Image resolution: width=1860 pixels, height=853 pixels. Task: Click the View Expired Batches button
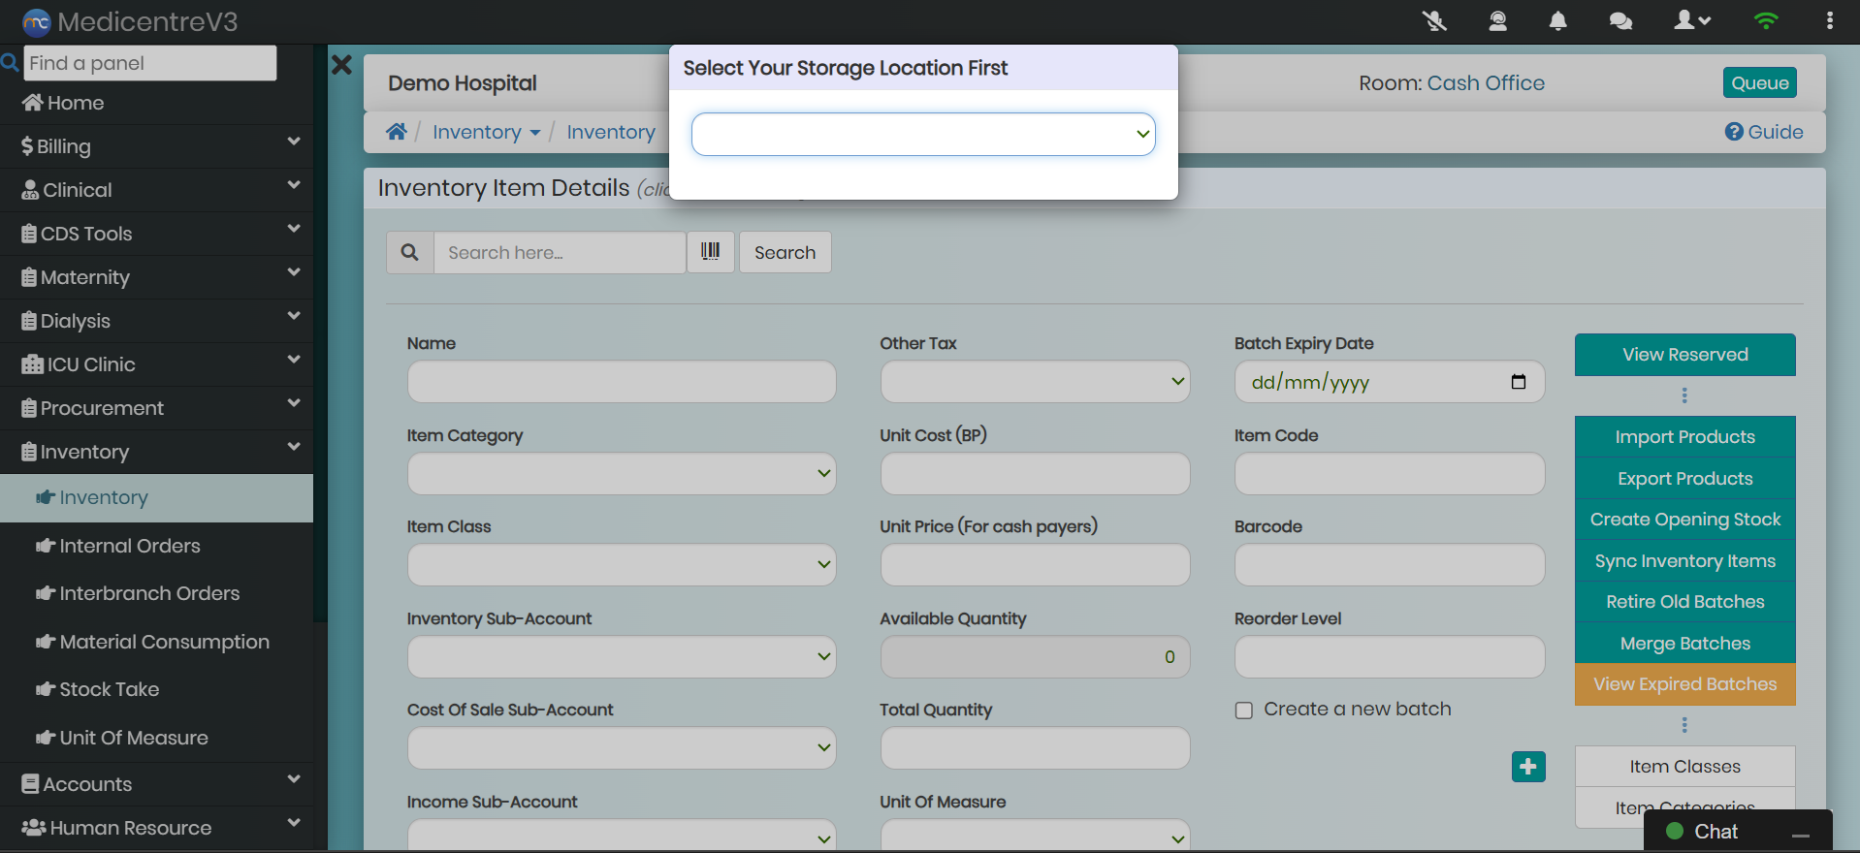(x=1684, y=684)
